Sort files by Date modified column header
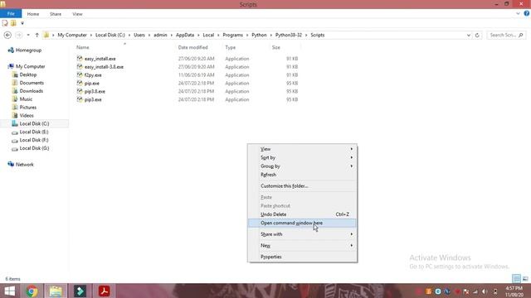 (x=192, y=47)
